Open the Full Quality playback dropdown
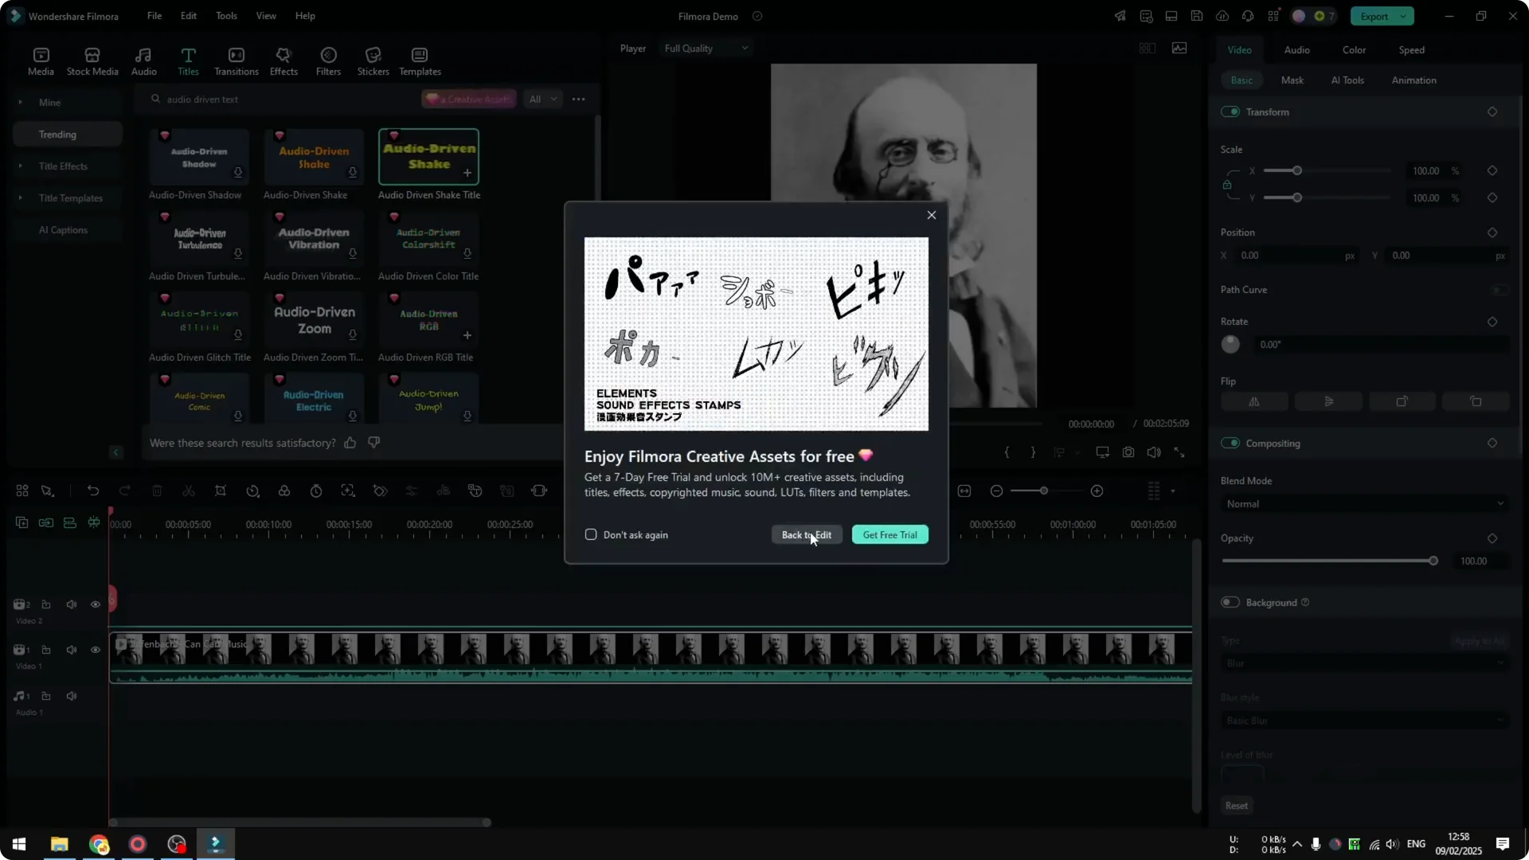 [x=705, y=48]
